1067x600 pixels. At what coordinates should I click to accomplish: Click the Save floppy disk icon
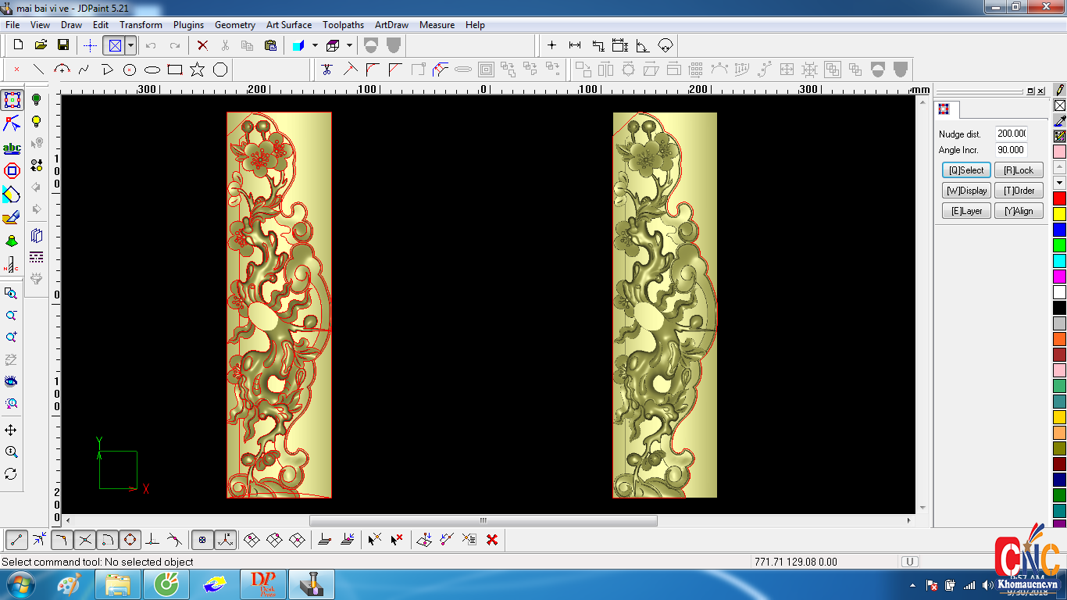(63, 45)
